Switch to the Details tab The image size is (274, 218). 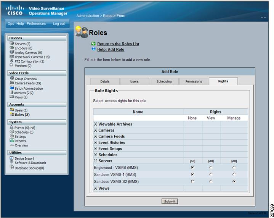tap(105, 82)
